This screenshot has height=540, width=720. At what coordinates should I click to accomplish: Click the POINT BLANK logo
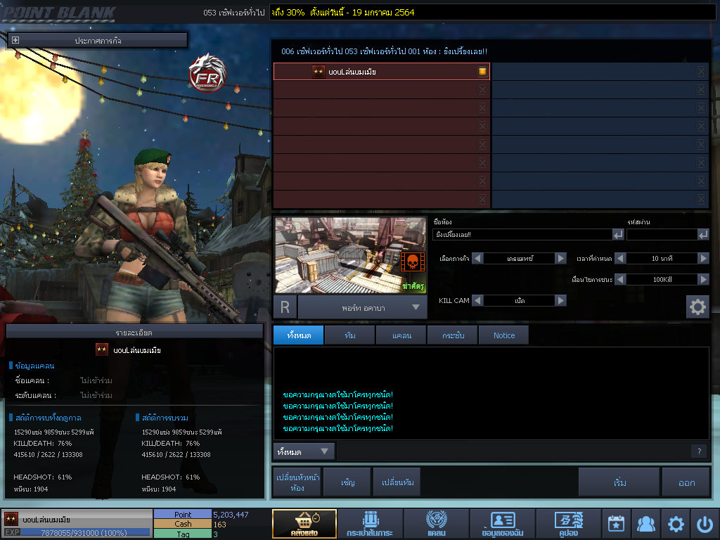(58, 13)
